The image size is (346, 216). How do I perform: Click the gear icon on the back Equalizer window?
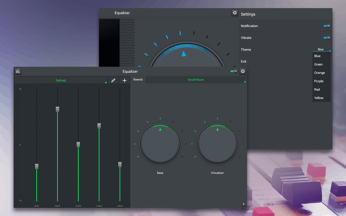click(x=234, y=12)
